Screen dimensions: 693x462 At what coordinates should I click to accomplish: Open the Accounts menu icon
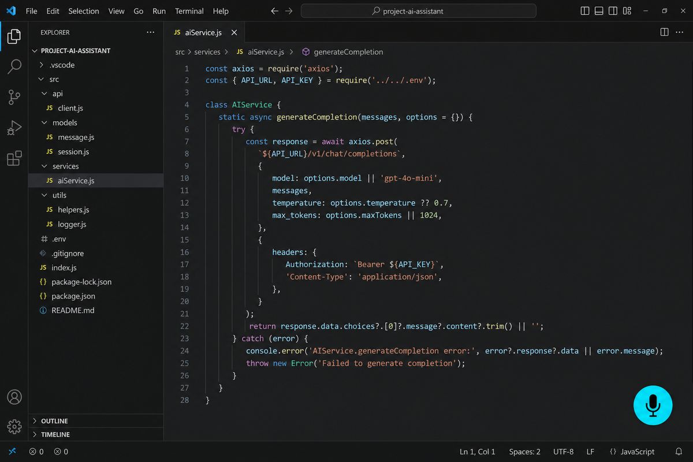tap(14, 397)
